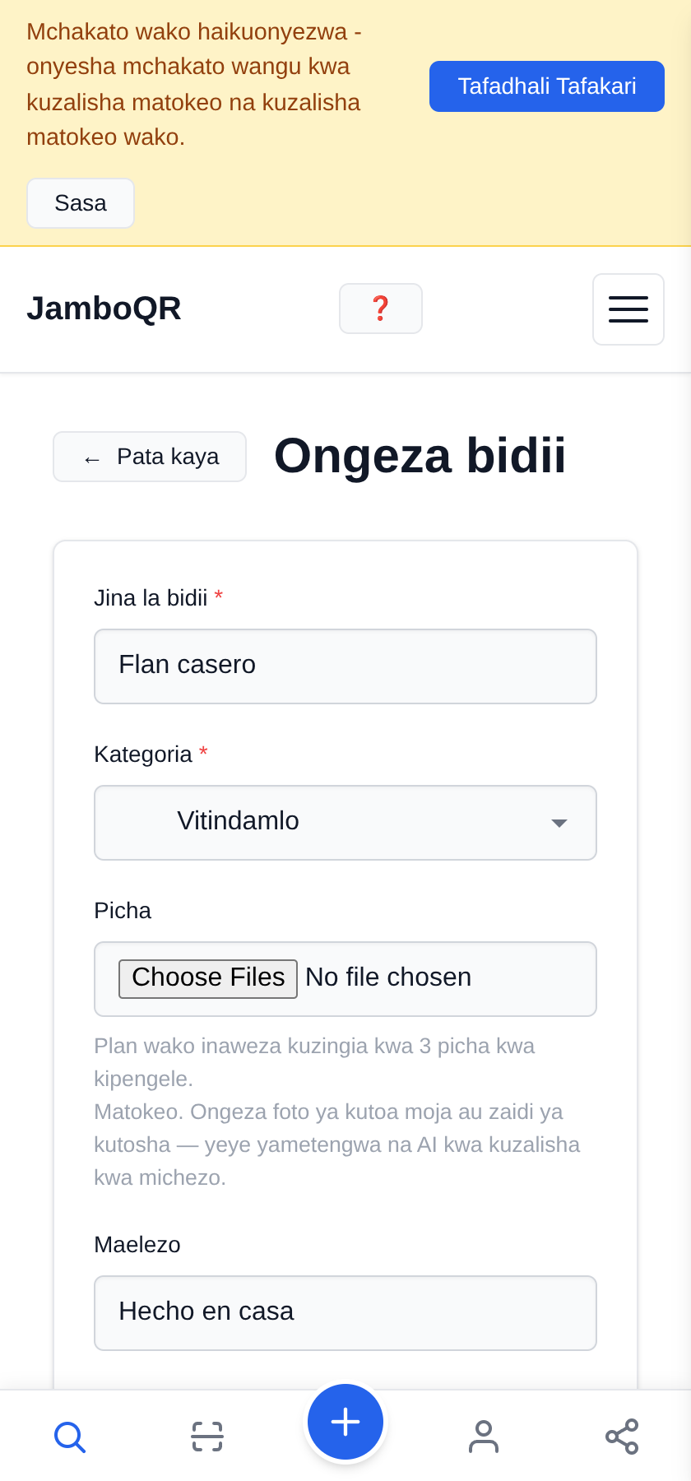Open the profile person icon
Screen dimensions: 691x1481
(x=484, y=1437)
